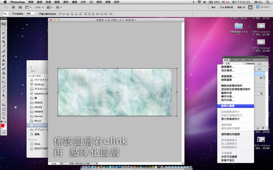Select the Move tool in toolbox
Viewport: 273px width, 170px height.
[x=4, y=24]
